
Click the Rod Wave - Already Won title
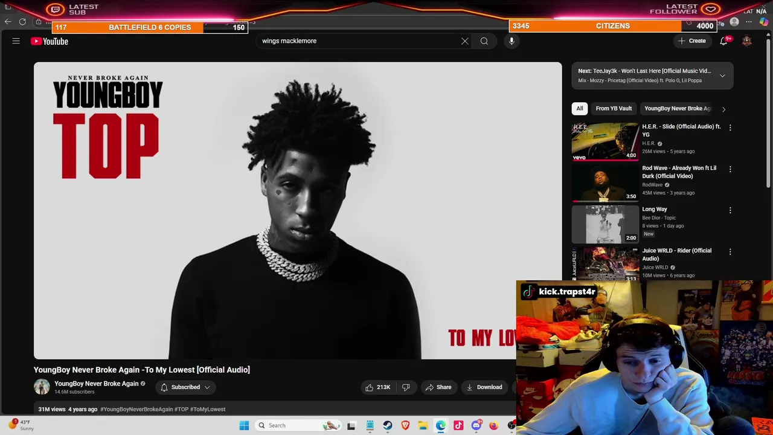[x=679, y=172]
